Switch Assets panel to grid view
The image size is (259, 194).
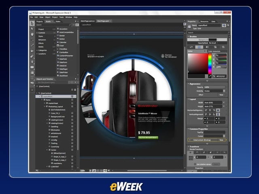(x=74, y=25)
